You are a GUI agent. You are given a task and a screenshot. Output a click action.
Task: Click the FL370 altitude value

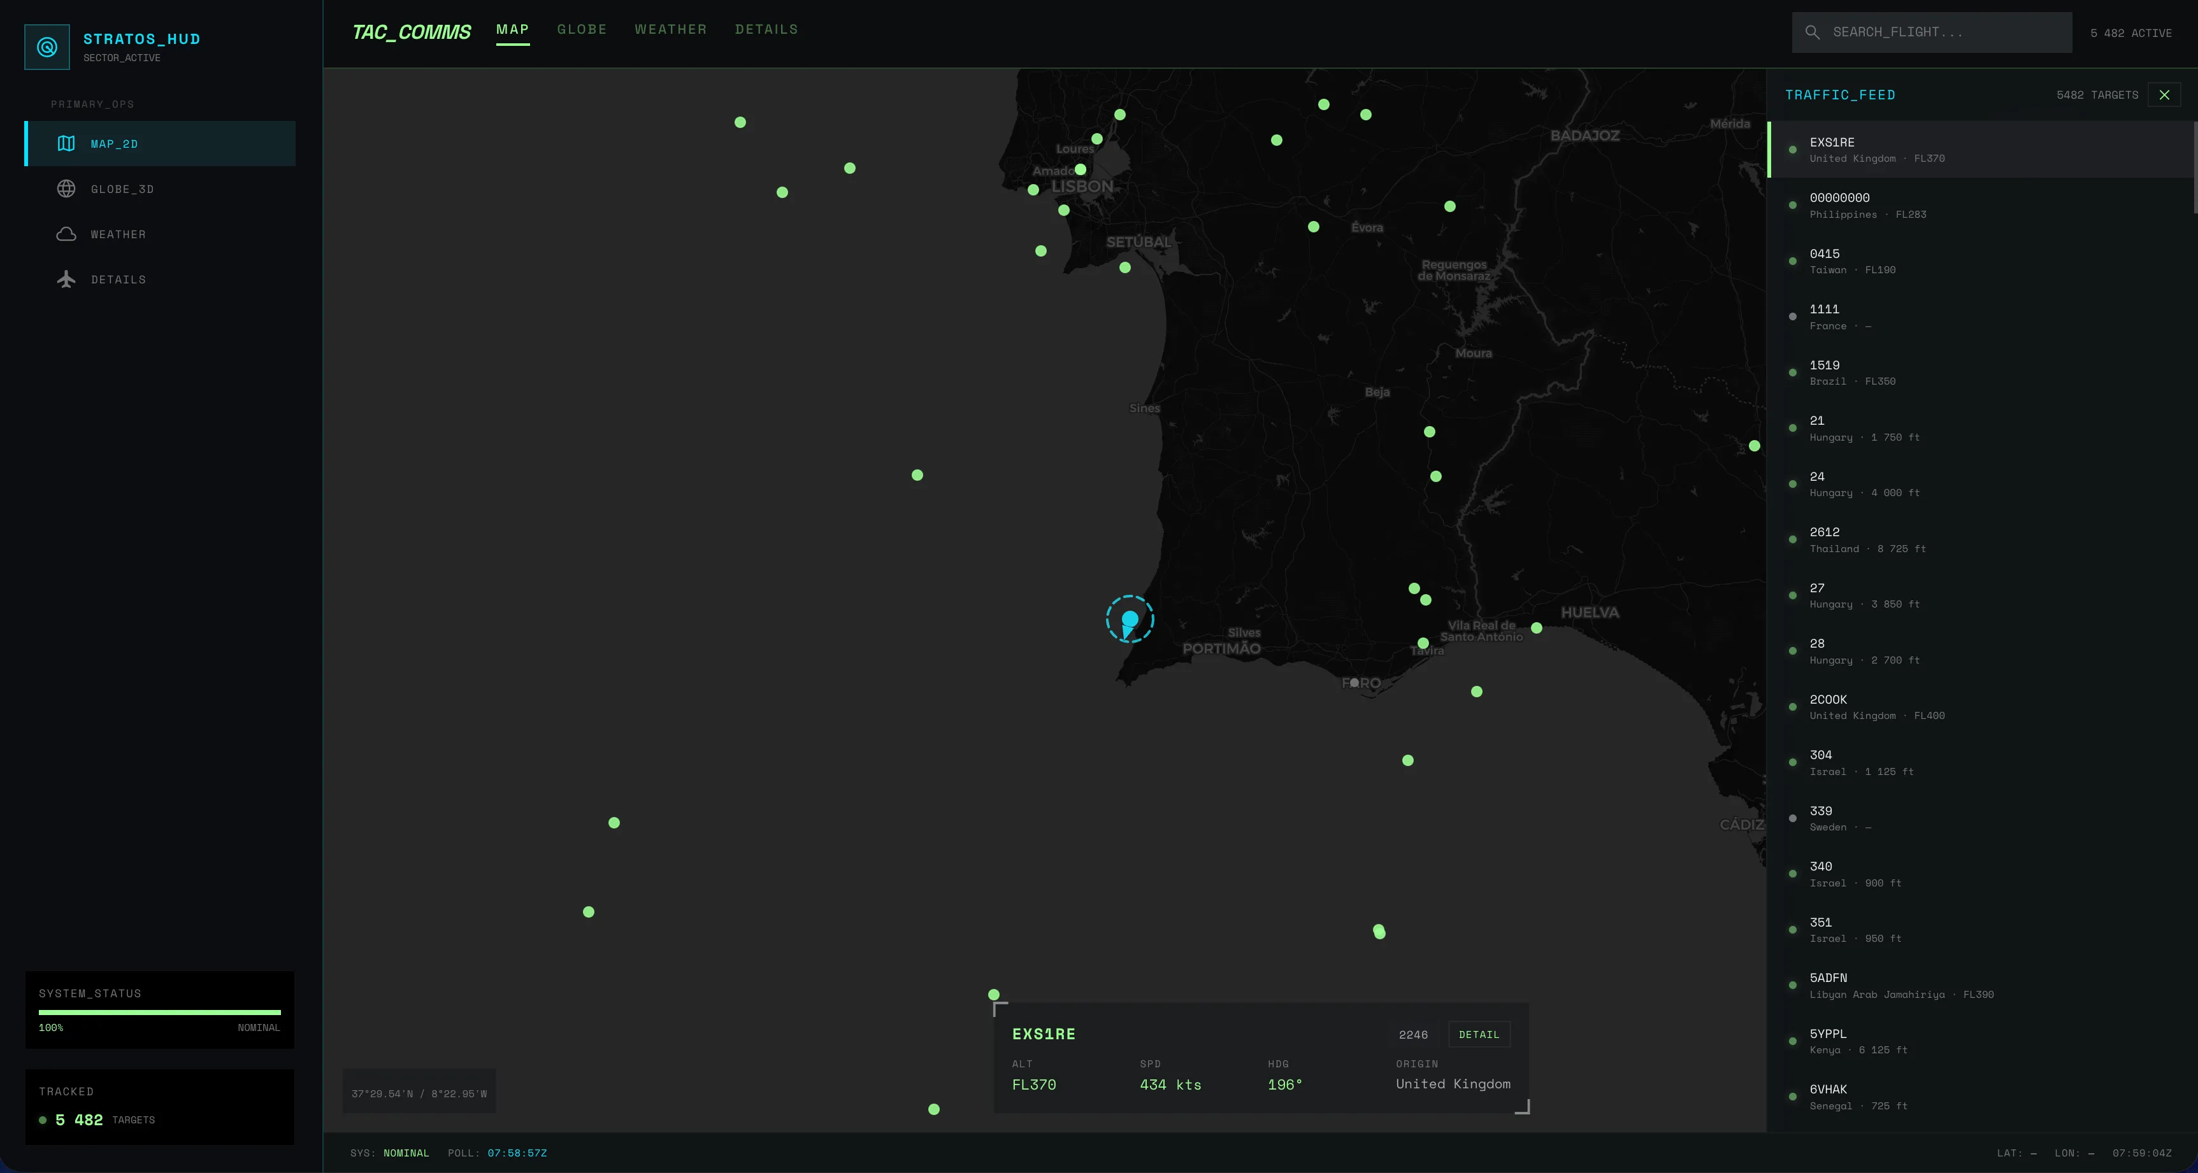1033,1084
